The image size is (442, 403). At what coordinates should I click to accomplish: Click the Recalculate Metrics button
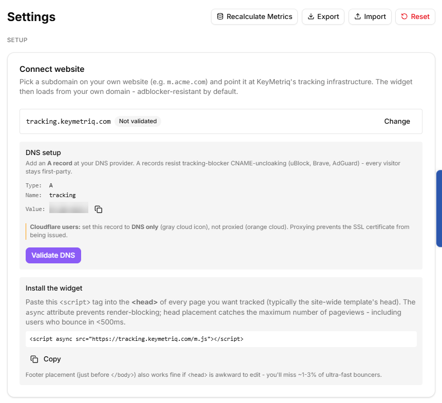click(254, 16)
